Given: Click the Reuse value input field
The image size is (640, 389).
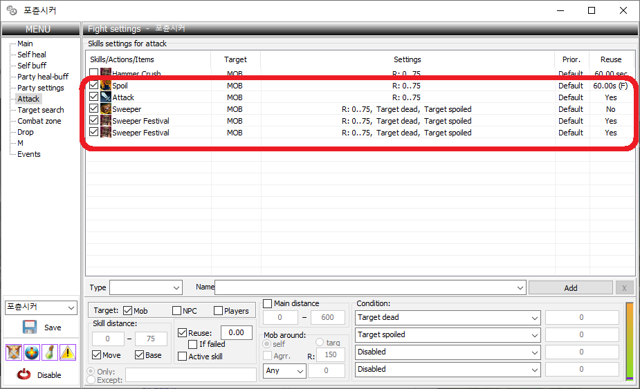Looking at the screenshot, I should coord(236,332).
